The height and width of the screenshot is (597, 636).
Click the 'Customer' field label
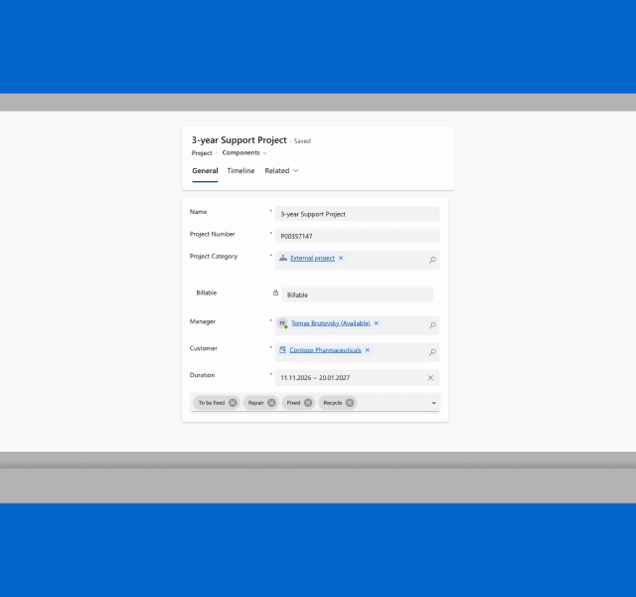click(204, 348)
